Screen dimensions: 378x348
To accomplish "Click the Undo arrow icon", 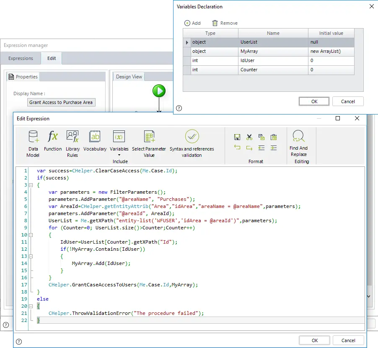I will pyautogui.click(x=237, y=147).
